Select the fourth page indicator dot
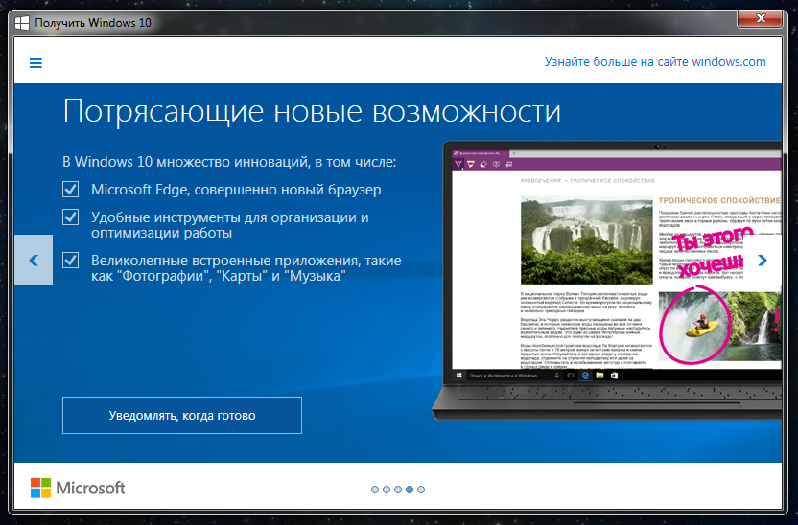 point(410,490)
